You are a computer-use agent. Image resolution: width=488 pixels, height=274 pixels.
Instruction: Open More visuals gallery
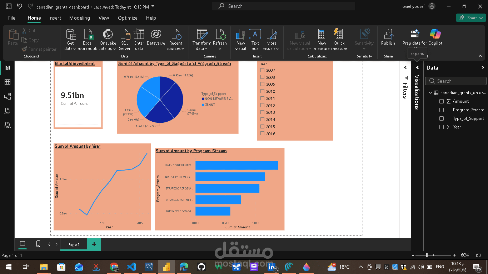pos(271,40)
